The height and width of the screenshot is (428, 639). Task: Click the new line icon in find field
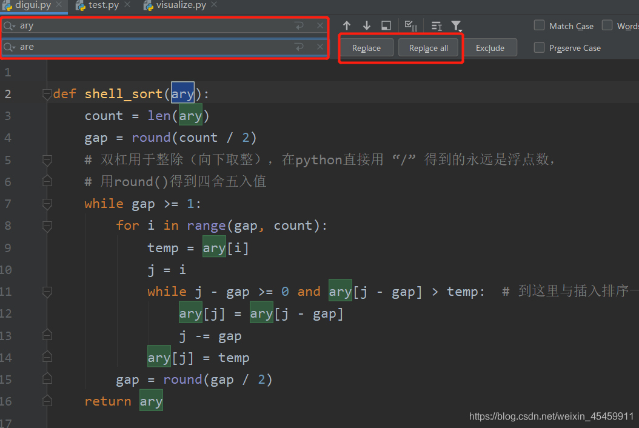[x=299, y=25]
